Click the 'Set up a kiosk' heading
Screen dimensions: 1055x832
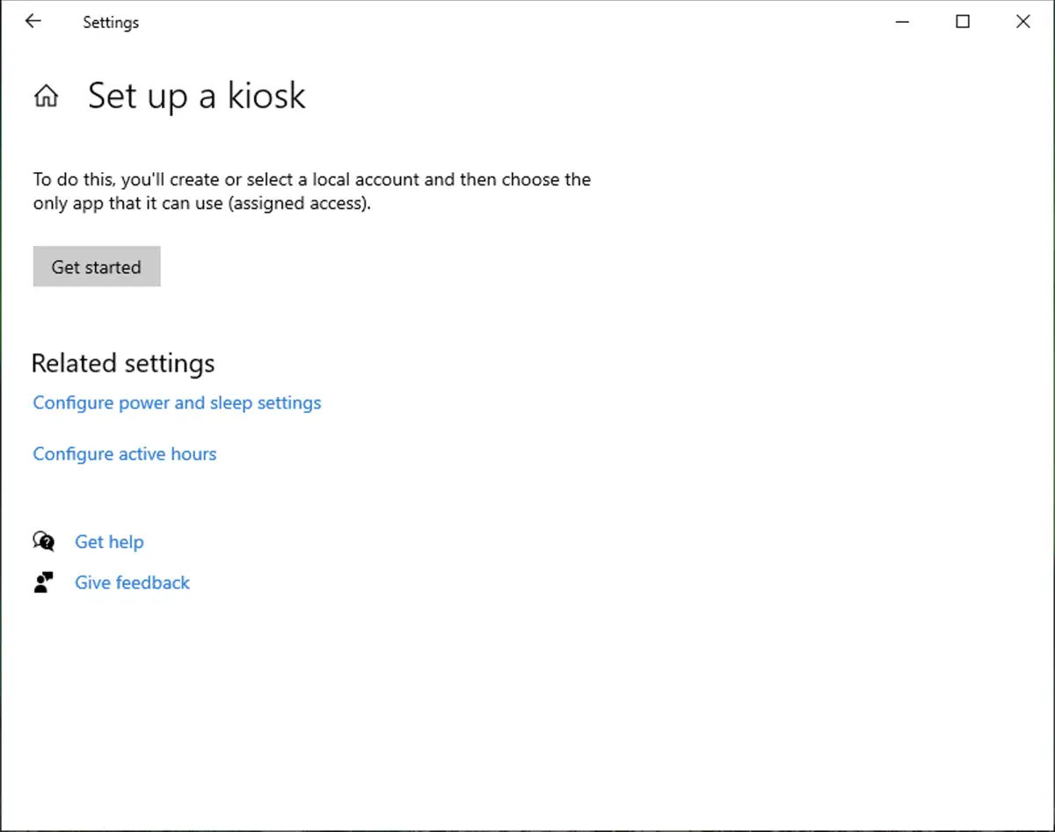pyautogui.click(x=197, y=96)
